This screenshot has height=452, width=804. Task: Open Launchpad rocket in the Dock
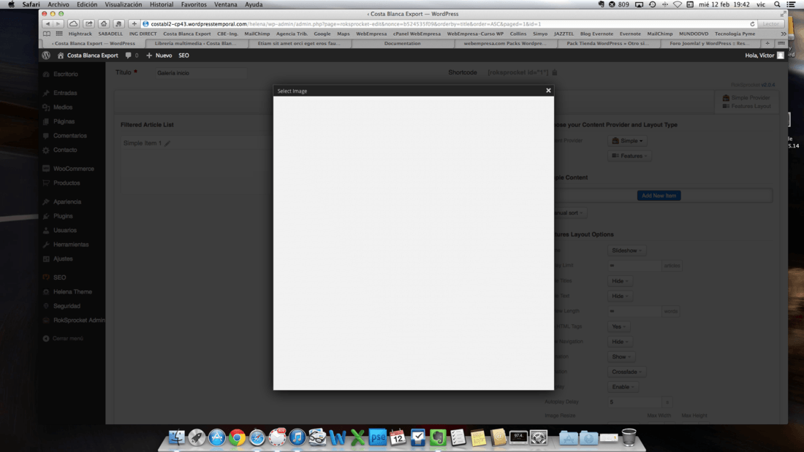tap(197, 437)
